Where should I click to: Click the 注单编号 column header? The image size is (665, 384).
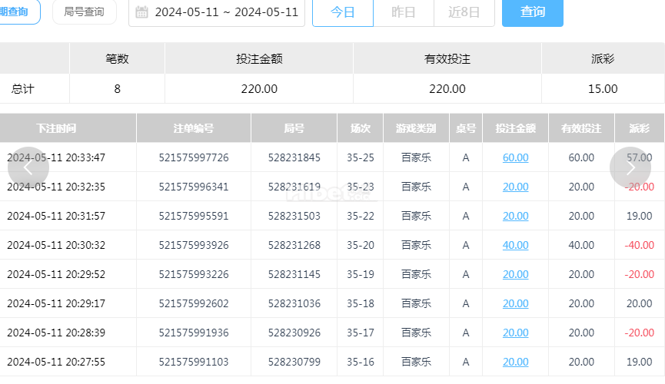click(x=194, y=128)
